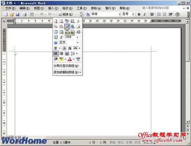
Task: Expand the Underline style arrow
Action: (60, 48)
